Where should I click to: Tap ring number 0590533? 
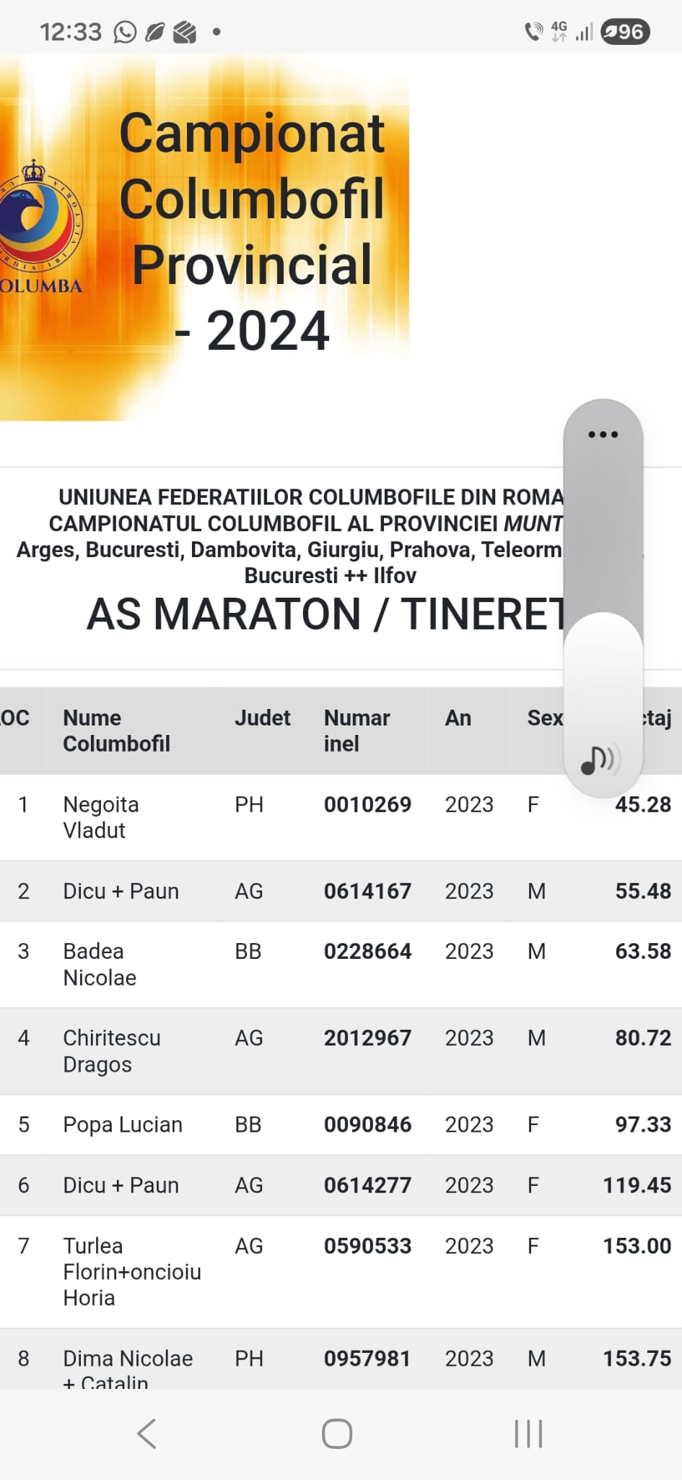368,1246
